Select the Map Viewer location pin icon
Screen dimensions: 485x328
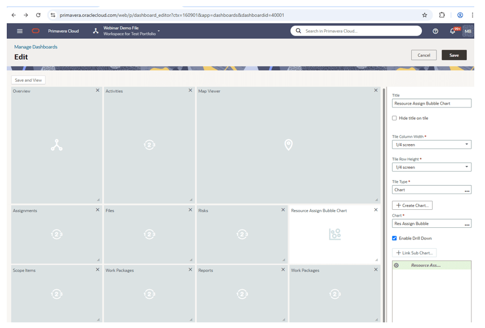coord(289,143)
